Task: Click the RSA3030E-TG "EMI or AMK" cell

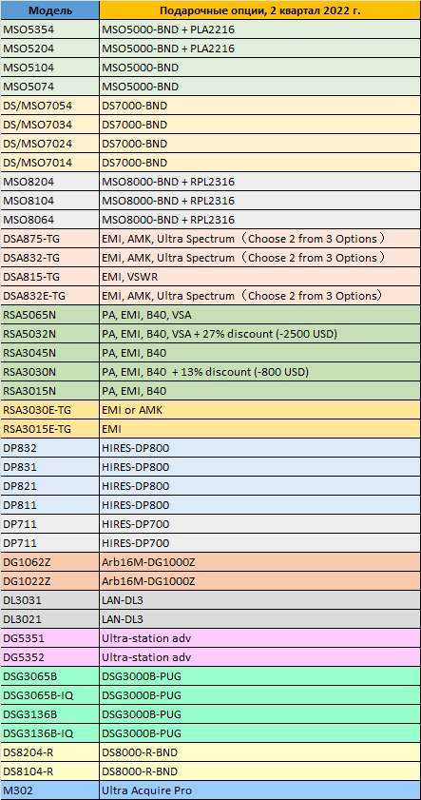Action: click(260, 410)
